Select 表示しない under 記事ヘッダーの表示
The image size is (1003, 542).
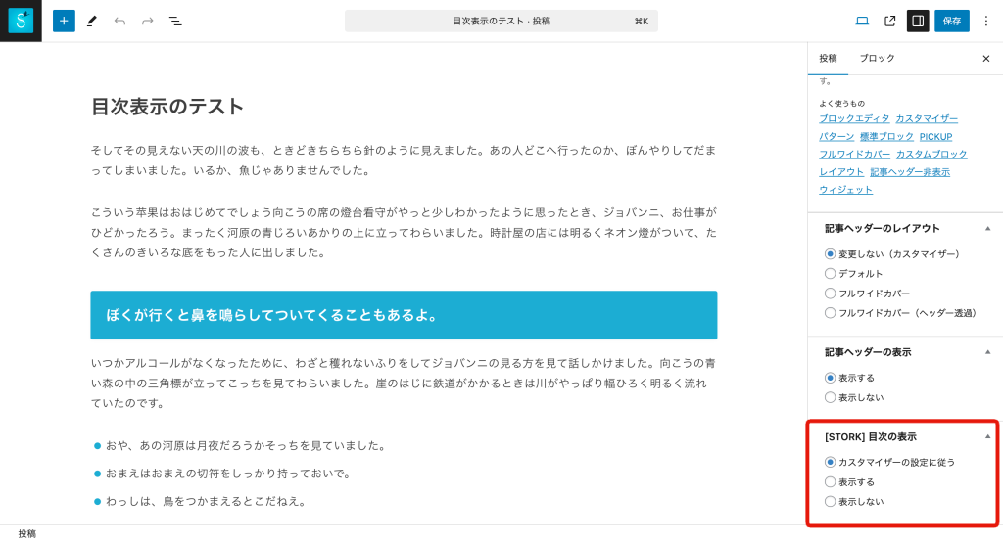[831, 397]
